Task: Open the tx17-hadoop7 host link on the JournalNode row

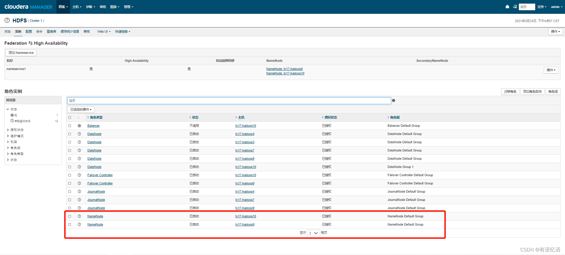Action: coord(245,200)
